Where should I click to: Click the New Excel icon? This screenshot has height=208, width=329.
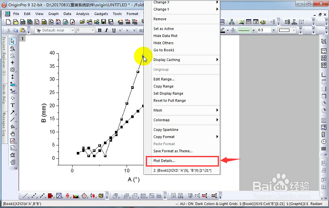pos(30,22)
